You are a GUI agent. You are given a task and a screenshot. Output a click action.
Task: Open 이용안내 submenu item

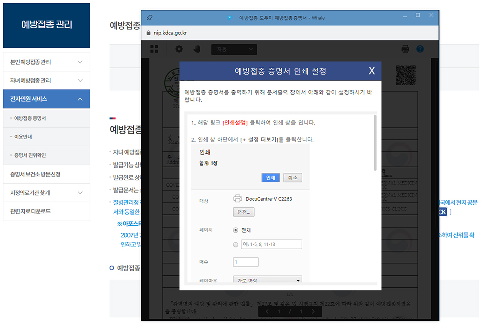(x=23, y=137)
